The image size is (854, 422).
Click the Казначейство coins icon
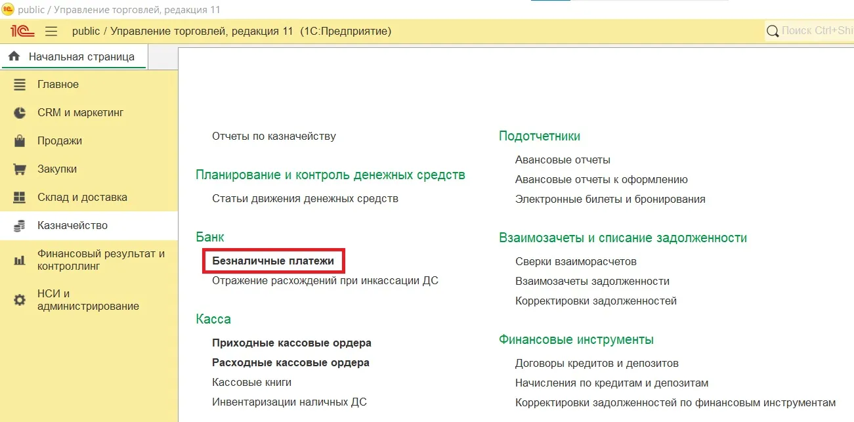pos(20,226)
